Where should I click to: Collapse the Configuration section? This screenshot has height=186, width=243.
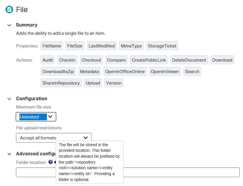9,99
